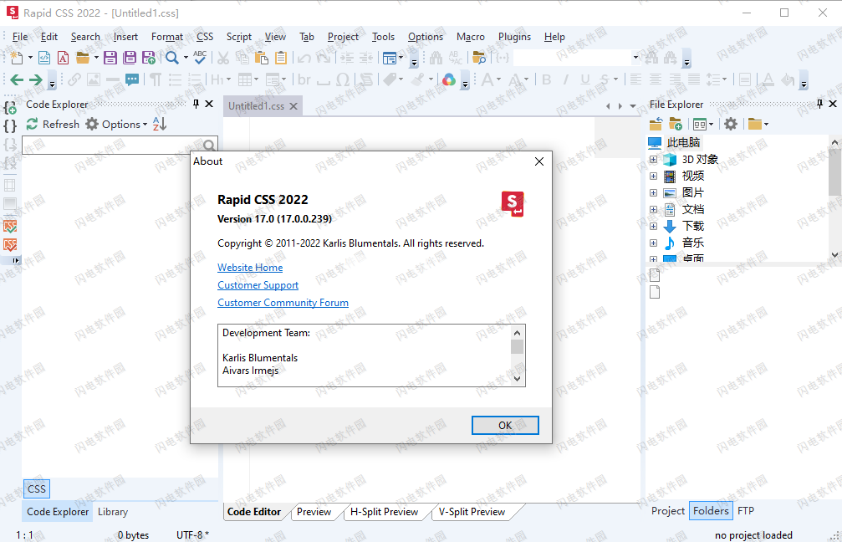Open the color picker toolbar icon
Viewport: 842px width, 542px height.
[449, 79]
